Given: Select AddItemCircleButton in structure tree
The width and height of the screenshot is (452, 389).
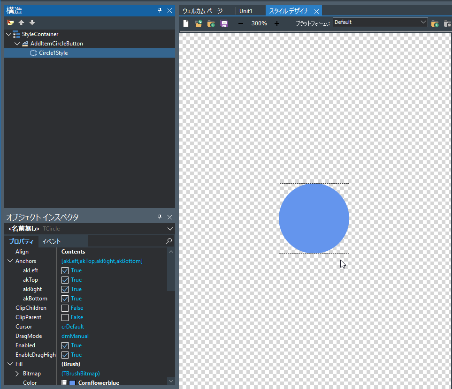Looking at the screenshot, I should click(x=56, y=44).
